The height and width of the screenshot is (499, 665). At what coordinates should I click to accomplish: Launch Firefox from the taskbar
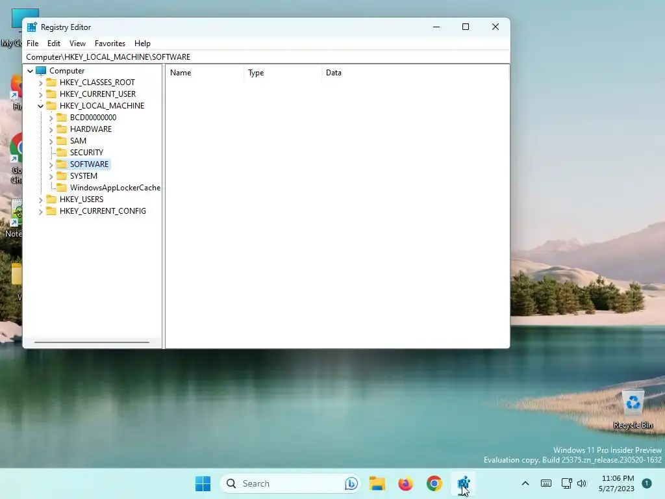click(x=405, y=483)
